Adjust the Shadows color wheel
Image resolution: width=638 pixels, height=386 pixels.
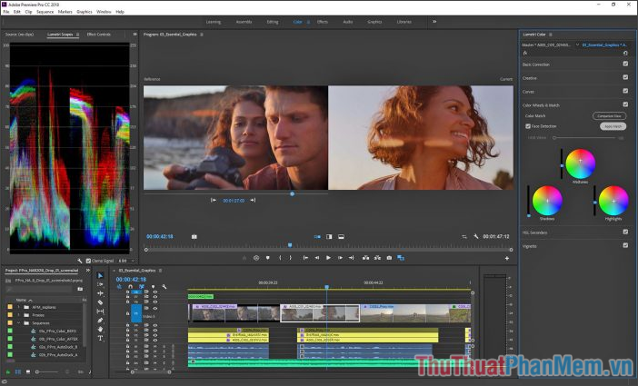click(x=547, y=201)
